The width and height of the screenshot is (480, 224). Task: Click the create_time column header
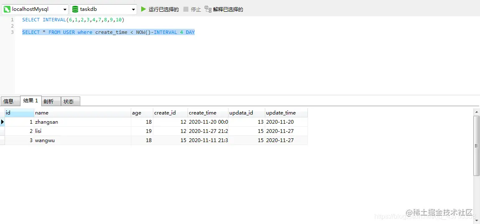pos(208,113)
